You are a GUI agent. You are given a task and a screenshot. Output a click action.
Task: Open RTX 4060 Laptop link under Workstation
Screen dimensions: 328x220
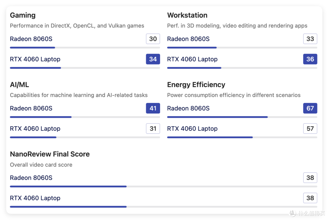[x=192, y=59]
